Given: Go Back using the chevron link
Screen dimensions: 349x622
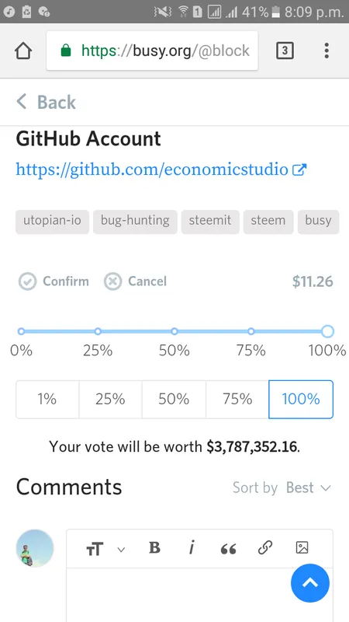Looking at the screenshot, I should tap(46, 102).
